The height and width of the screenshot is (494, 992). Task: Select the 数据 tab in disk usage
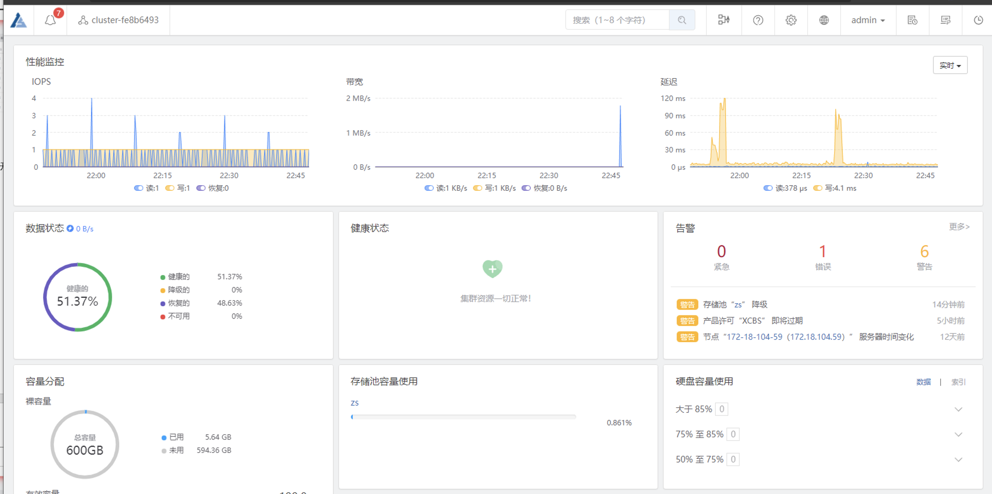(x=924, y=382)
